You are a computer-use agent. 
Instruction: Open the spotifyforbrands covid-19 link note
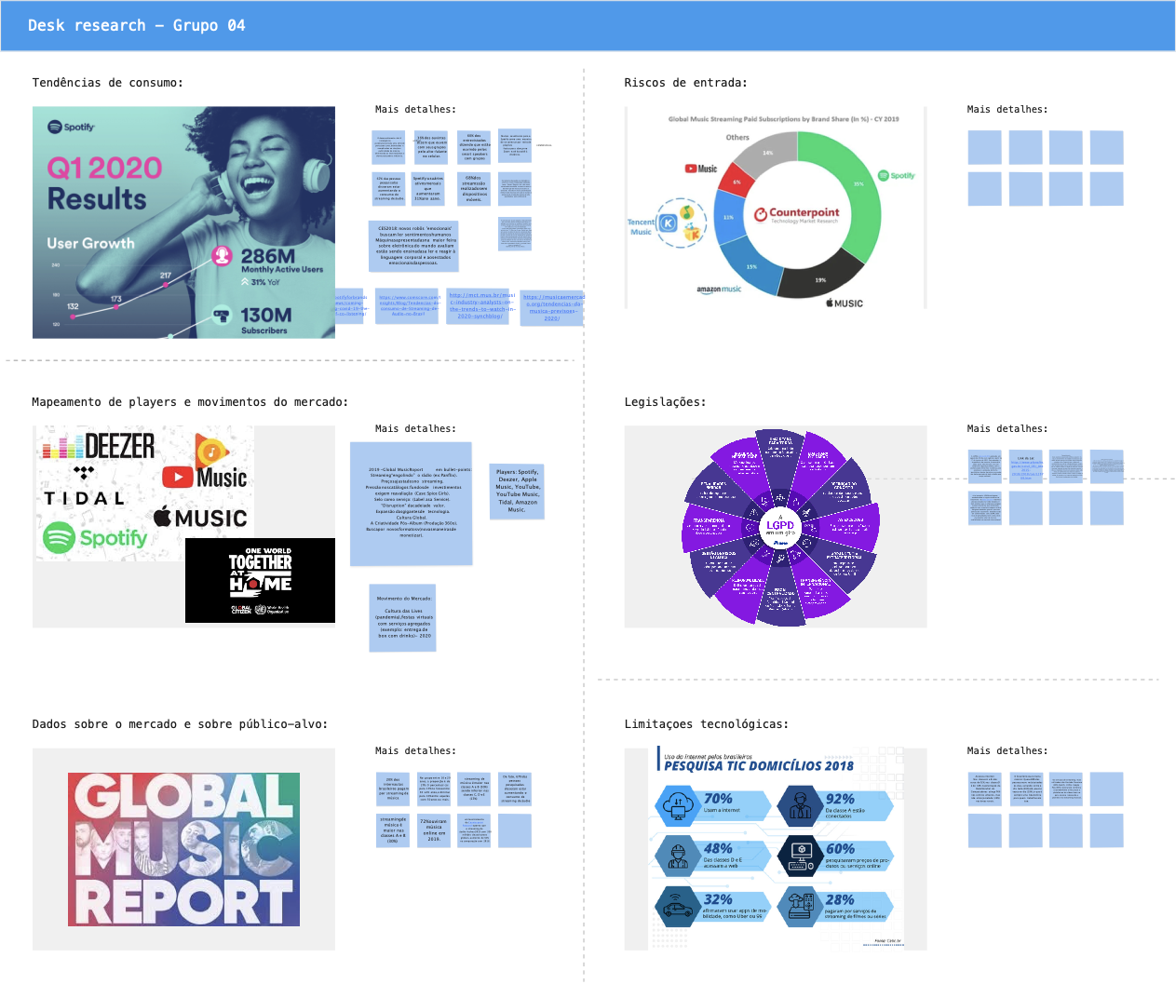coord(350,306)
